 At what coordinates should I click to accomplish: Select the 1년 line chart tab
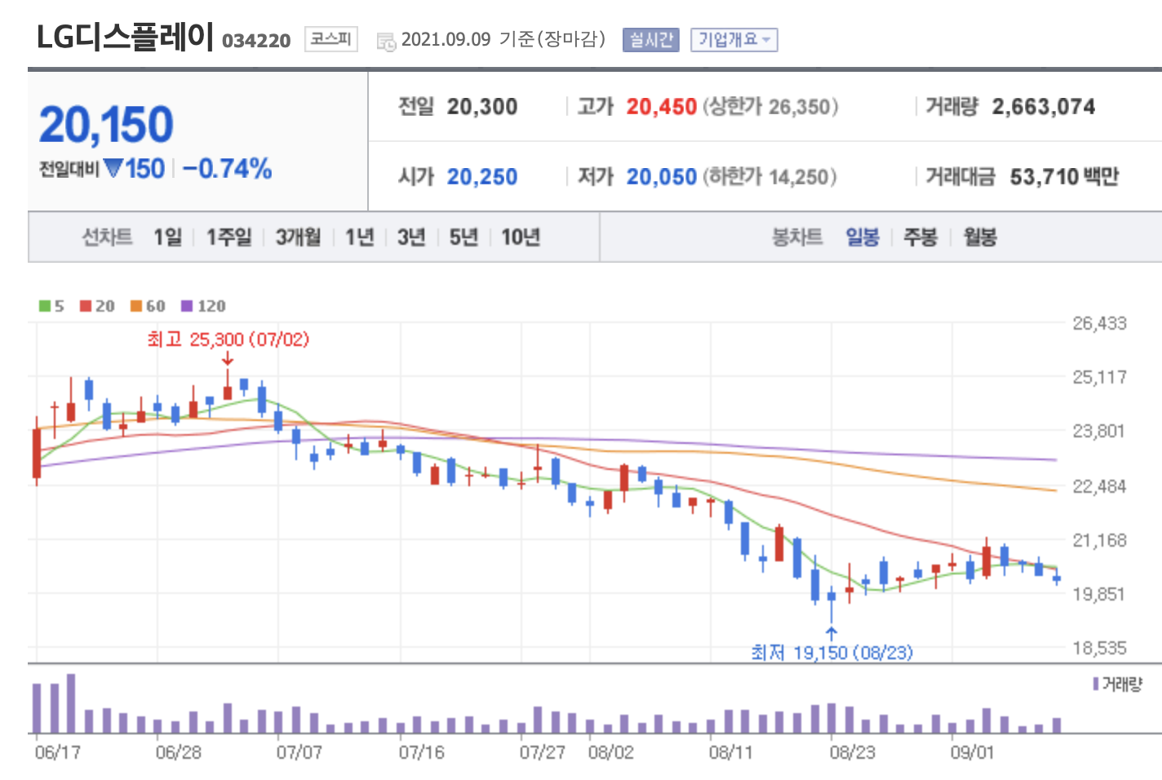359,237
